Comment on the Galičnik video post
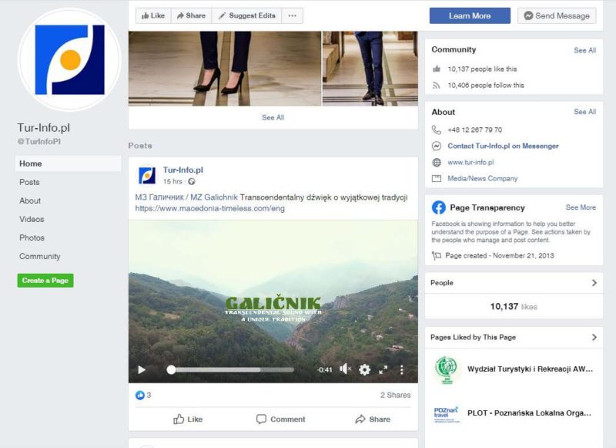616x448 pixels. [280, 419]
